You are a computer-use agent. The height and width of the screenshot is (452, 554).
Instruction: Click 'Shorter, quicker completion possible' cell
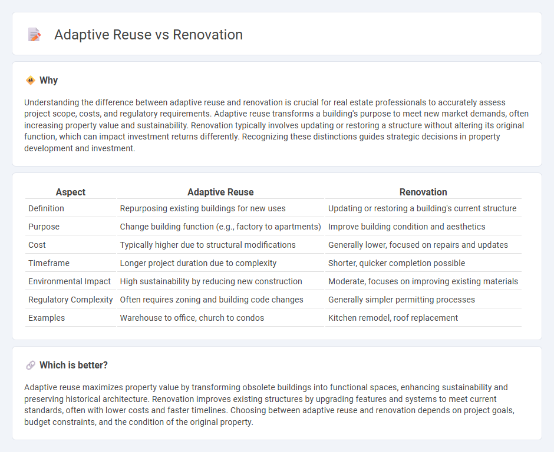click(x=397, y=263)
